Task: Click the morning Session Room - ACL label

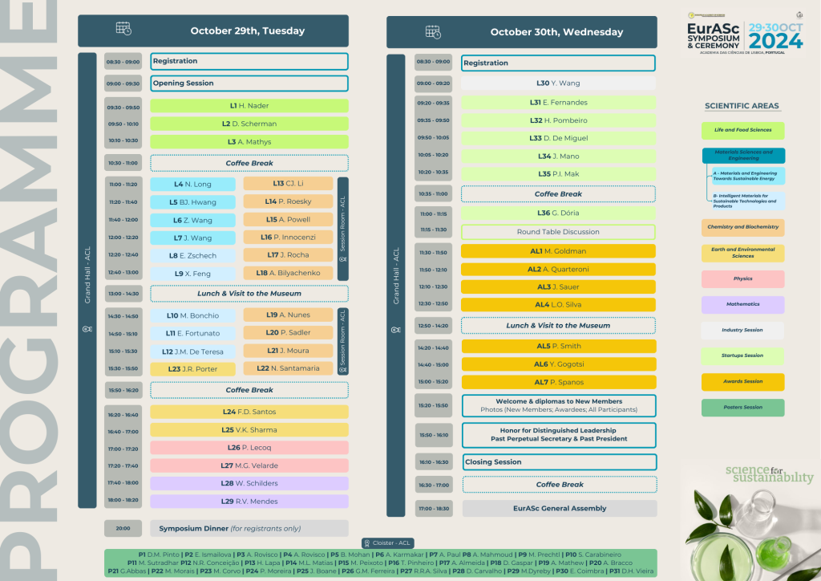Action: [343, 229]
